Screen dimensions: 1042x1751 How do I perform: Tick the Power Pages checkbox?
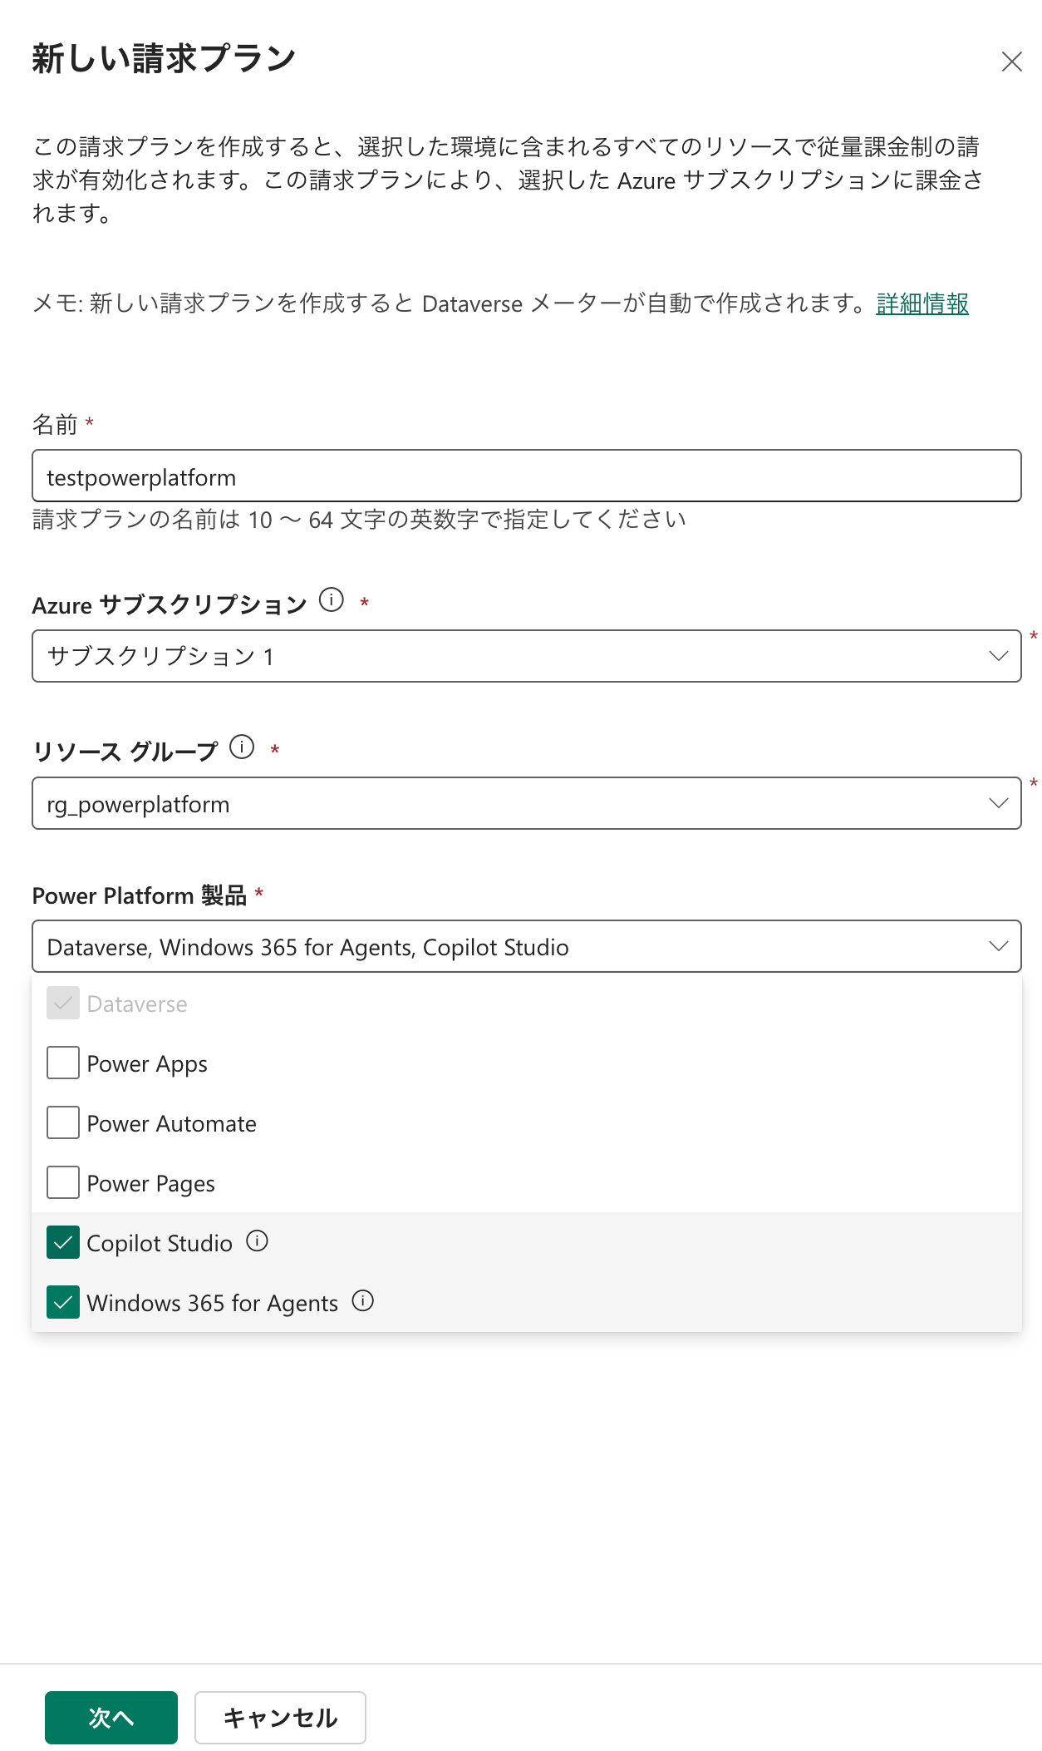point(63,1182)
